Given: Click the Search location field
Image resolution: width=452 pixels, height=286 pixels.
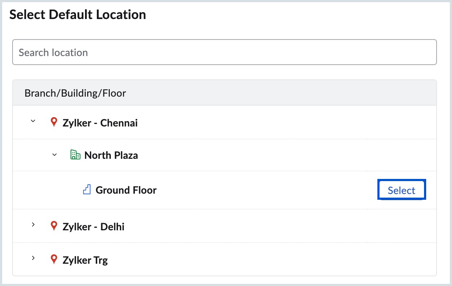Looking at the screenshot, I should pos(224,52).
